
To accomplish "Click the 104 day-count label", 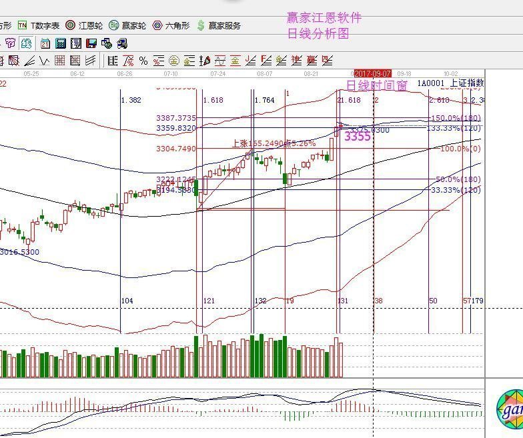I will pyautogui.click(x=127, y=301).
